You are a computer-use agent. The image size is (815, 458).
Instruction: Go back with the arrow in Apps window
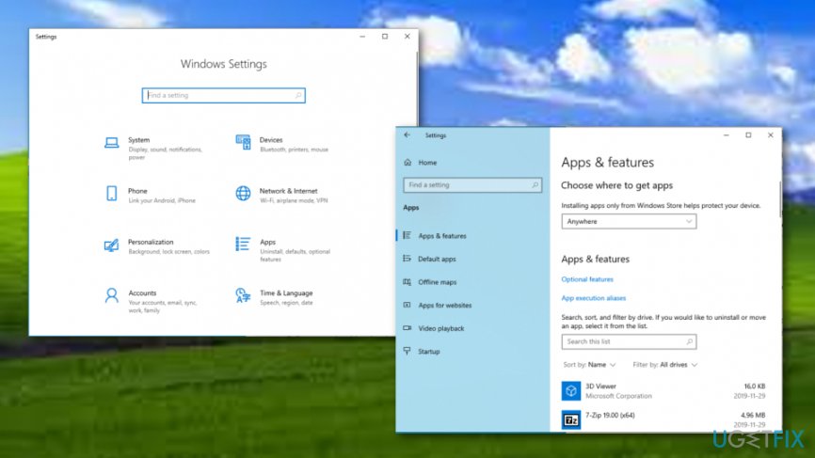coord(407,135)
